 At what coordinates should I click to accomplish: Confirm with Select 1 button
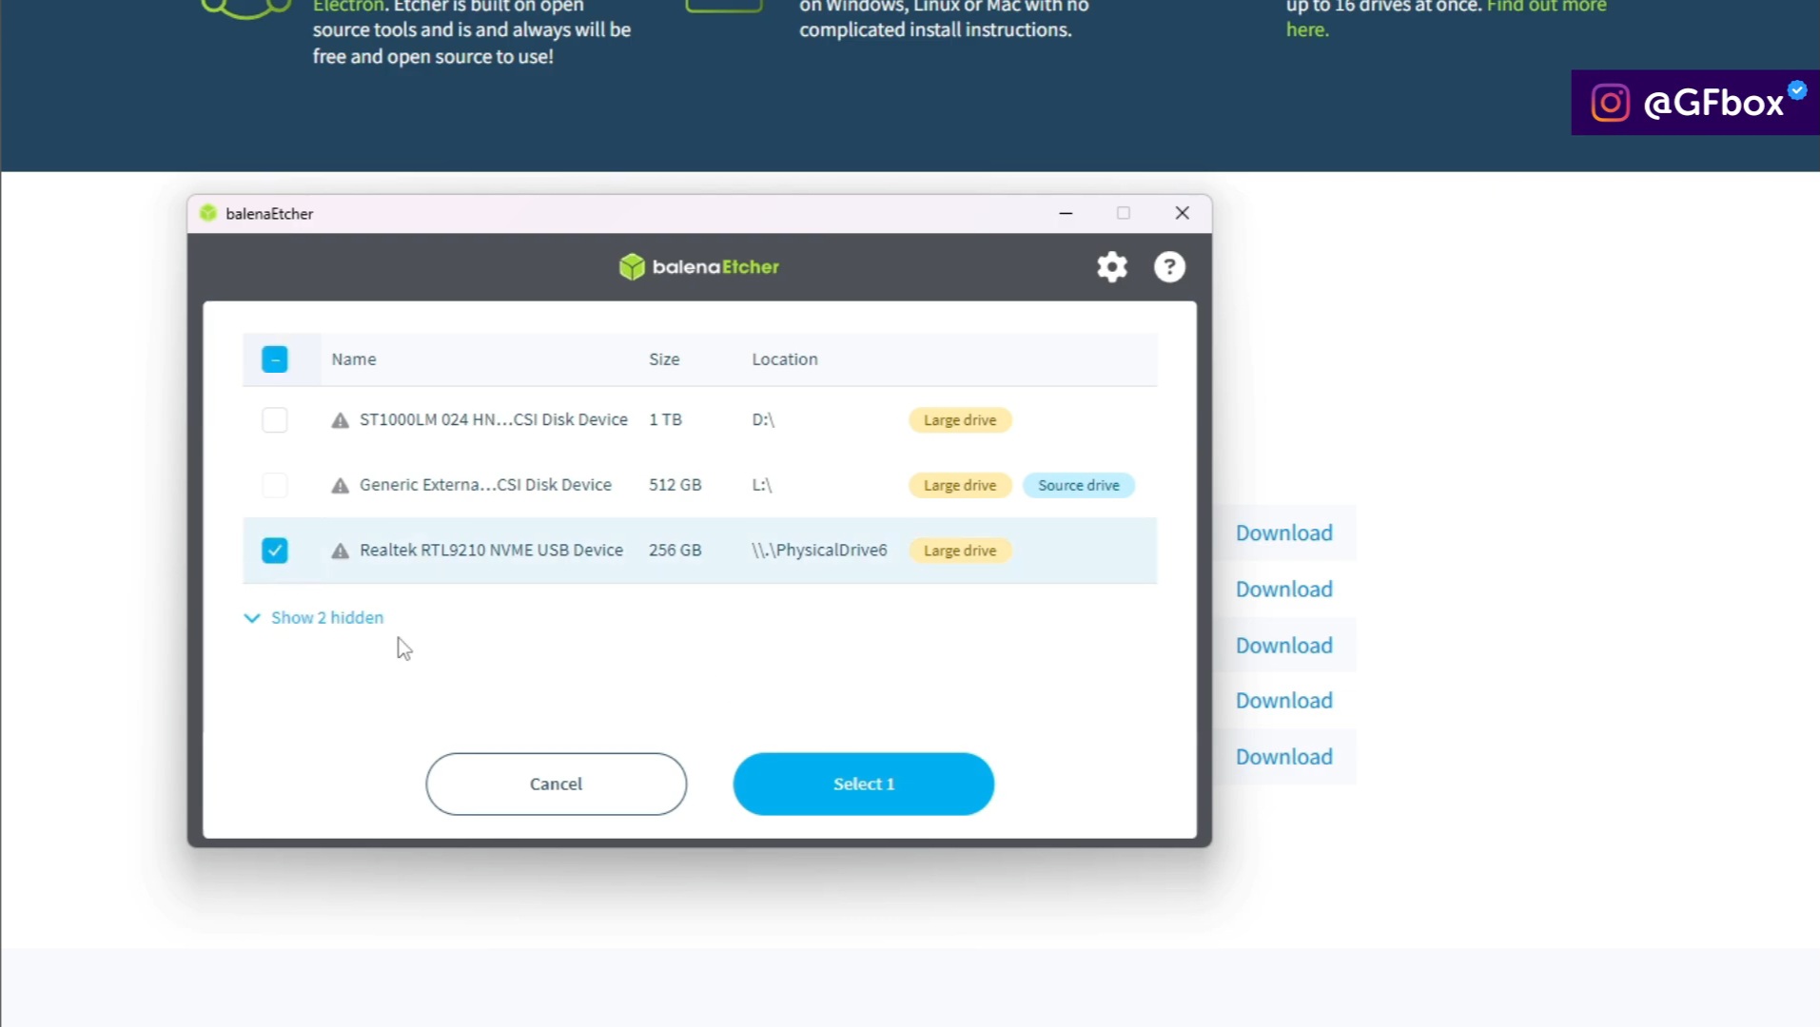(x=863, y=785)
